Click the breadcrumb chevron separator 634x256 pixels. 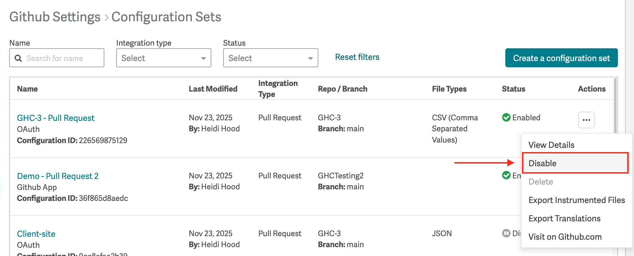[106, 17]
